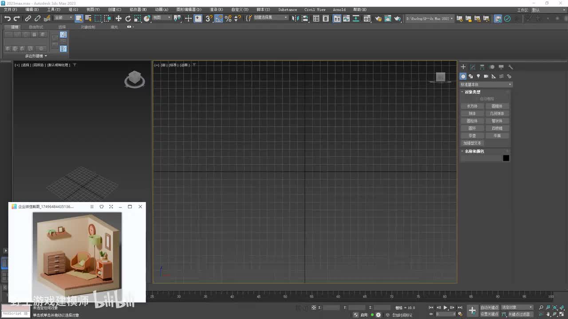Open the project path dropdown
Image resolution: width=568 pixels, height=319 pixels.
pyautogui.click(x=430, y=19)
